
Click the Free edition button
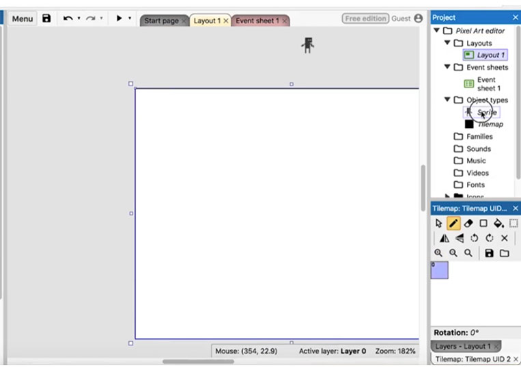pyautogui.click(x=365, y=18)
